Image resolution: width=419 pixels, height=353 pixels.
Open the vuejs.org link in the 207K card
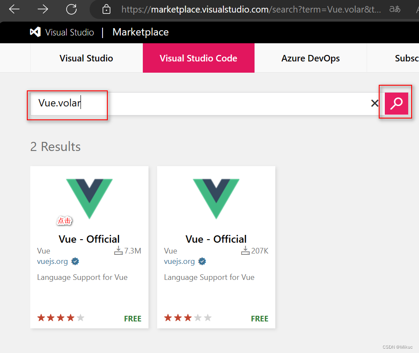coord(179,261)
